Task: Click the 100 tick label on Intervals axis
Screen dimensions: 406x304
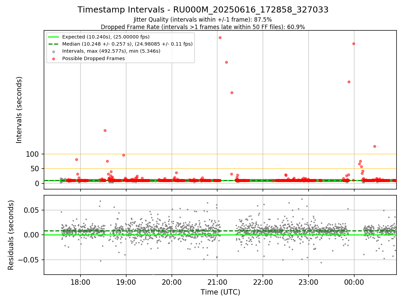Action: (x=33, y=154)
